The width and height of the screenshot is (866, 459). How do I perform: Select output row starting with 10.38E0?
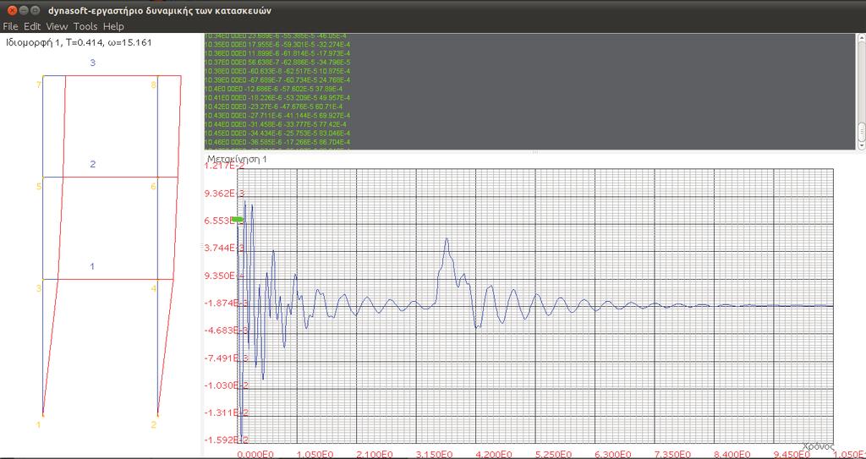point(277,71)
